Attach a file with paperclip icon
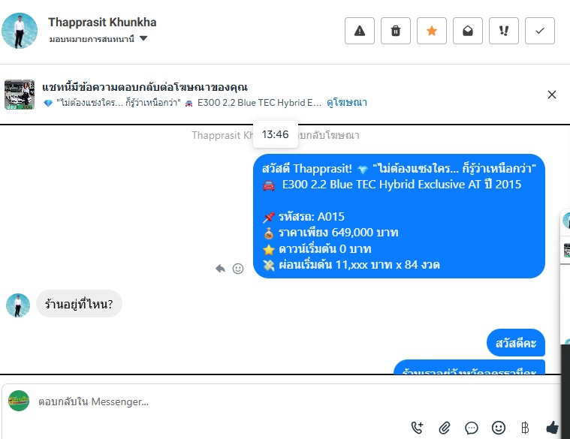The height and width of the screenshot is (439, 570). [x=445, y=428]
